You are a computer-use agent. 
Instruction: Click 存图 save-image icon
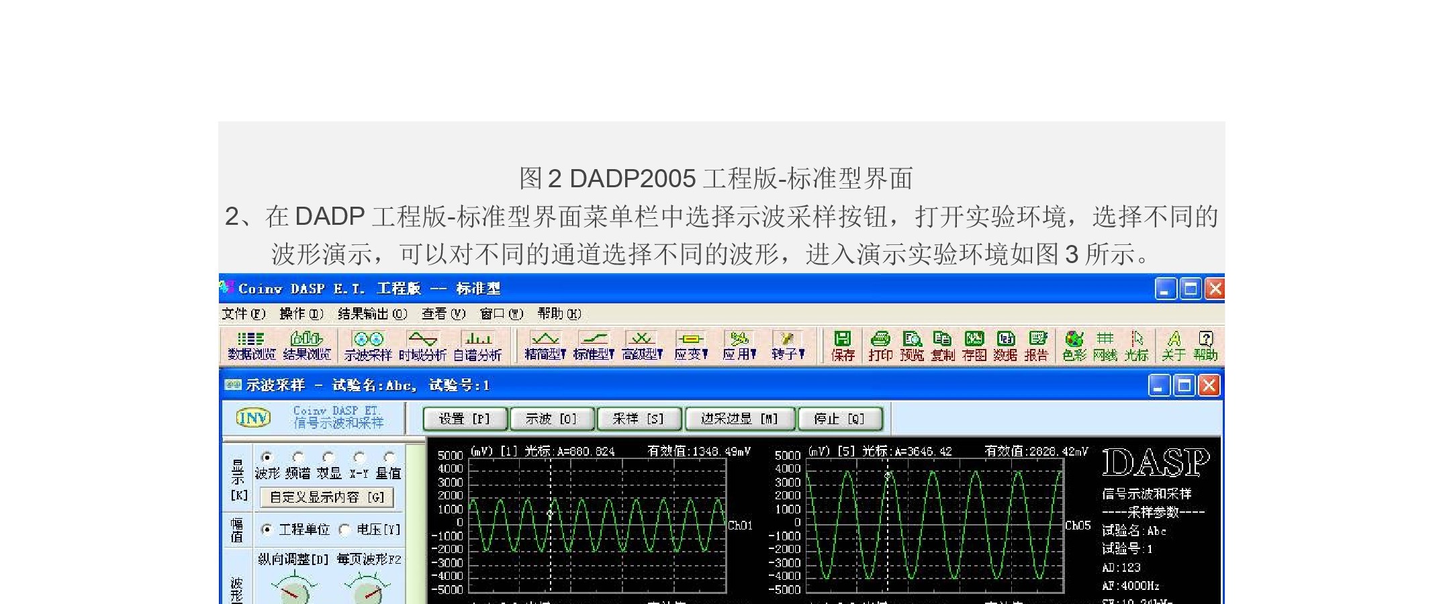(x=974, y=346)
